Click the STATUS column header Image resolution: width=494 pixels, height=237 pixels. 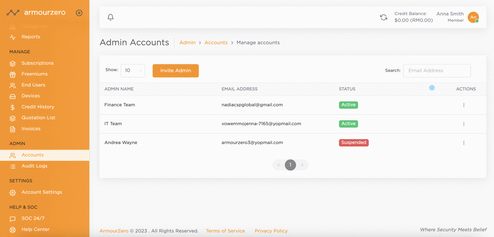347,89
